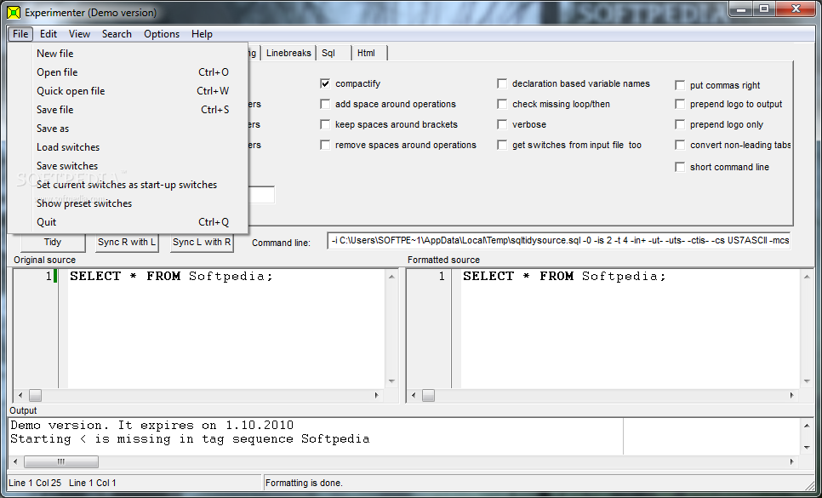The image size is (822, 498).
Task: Click Formatted source horizontal scrollbar thumb
Action: coord(428,395)
